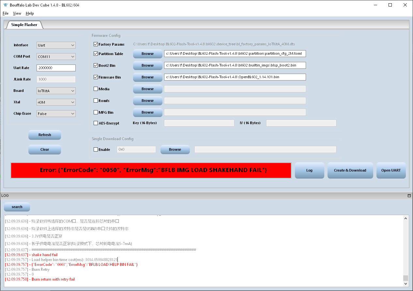
Task: Click the 'BFLB LOAD HELP BIN FAIL' log line
Action: point(71,265)
